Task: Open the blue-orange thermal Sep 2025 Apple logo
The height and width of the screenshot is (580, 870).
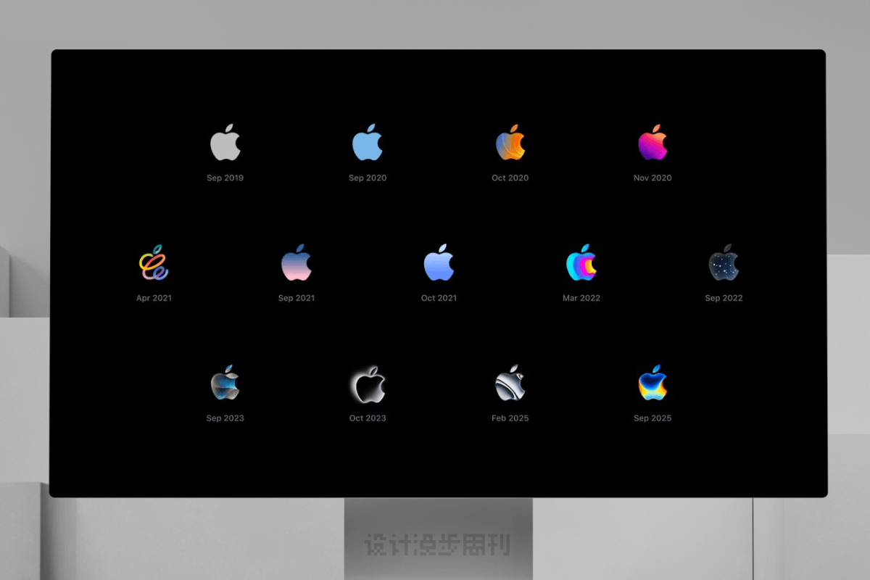Action: click(x=652, y=384)
